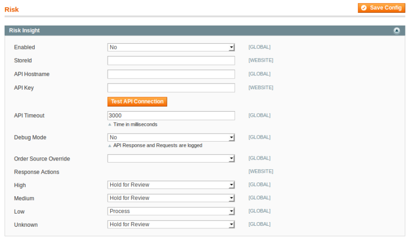Click the Time in milliseconds hint text
408x239 pixels.
[x=135, y=124]
